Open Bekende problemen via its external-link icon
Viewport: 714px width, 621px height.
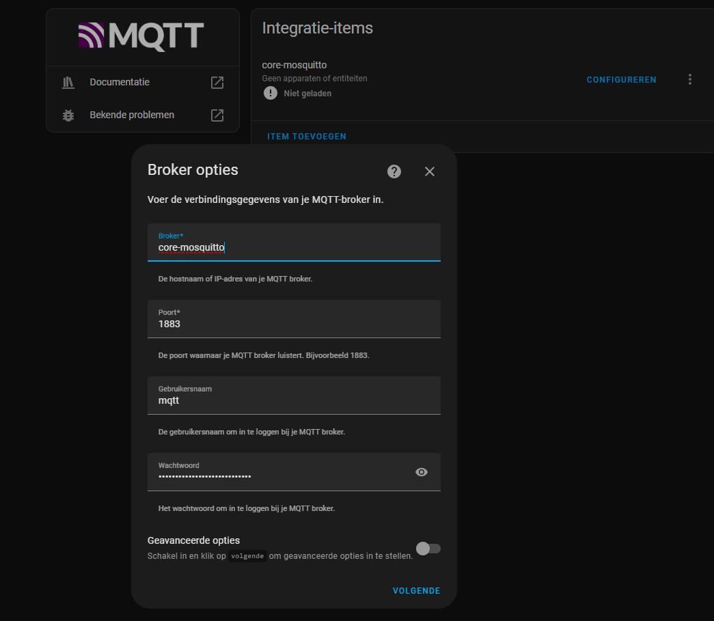coord(217,115)
